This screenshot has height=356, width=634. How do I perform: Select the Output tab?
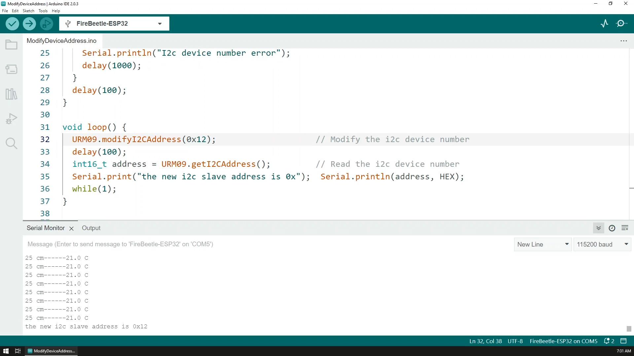click(x=91, y=228)
